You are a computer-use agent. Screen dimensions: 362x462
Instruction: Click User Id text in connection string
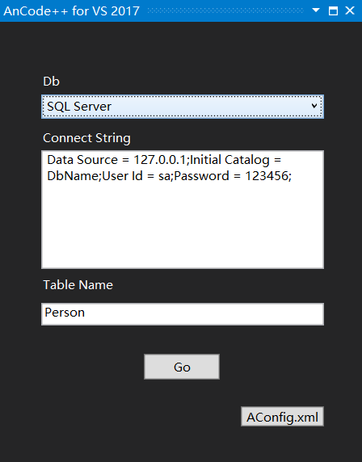122,176
